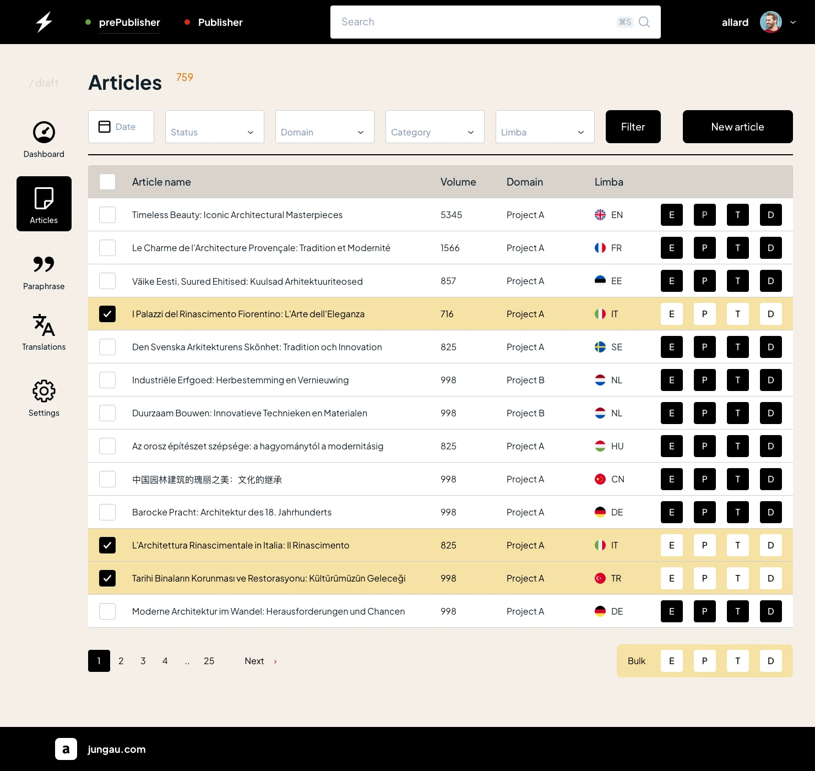Go to page 25 in pagination

tap(209, 661)
